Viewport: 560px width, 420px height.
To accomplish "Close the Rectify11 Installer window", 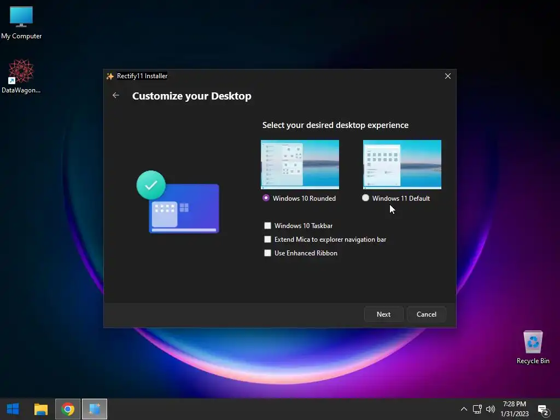I will click(448, 76).
